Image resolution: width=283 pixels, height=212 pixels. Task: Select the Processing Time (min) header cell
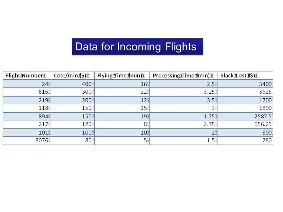point(184,76)
